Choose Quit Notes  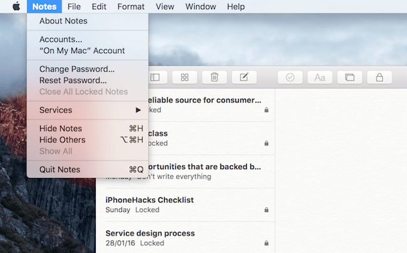(88, 170)
